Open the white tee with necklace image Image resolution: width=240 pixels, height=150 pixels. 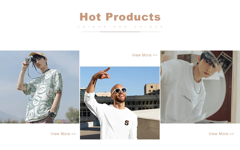point(200,87)
